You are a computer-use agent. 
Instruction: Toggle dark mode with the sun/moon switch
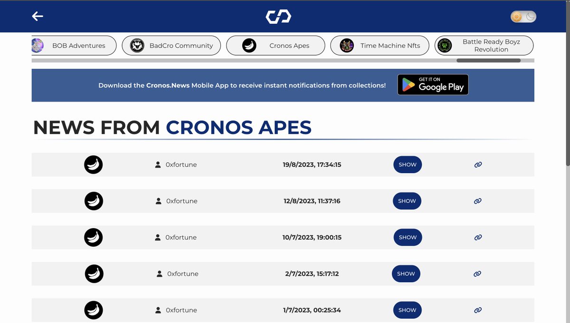pyautogui.click(x=523, y=16)
